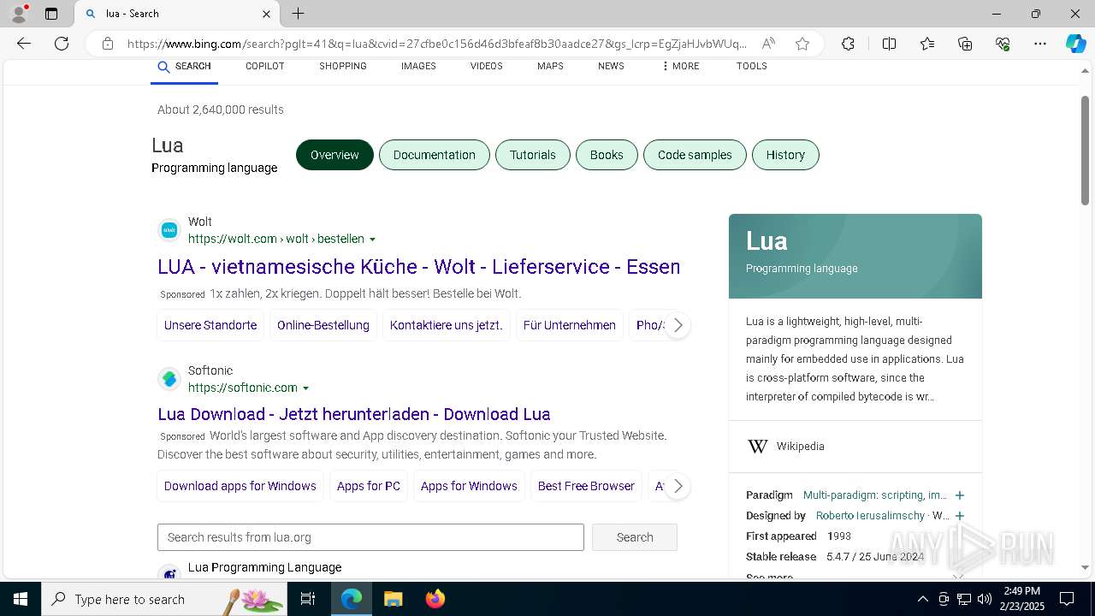Open Browser essentials heart icon
The image size is (1095, 616).
pos(1003,44)
